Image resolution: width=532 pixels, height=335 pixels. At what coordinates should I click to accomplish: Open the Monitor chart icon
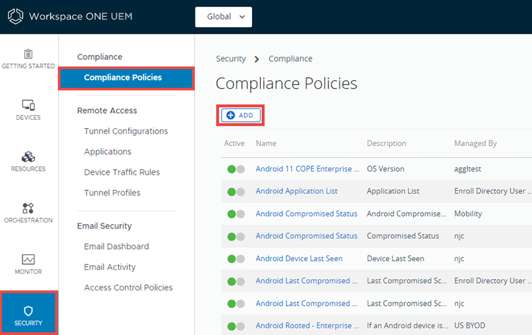click(28, 259)
